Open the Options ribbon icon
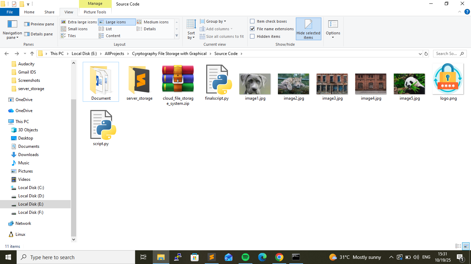 (333, 25)
